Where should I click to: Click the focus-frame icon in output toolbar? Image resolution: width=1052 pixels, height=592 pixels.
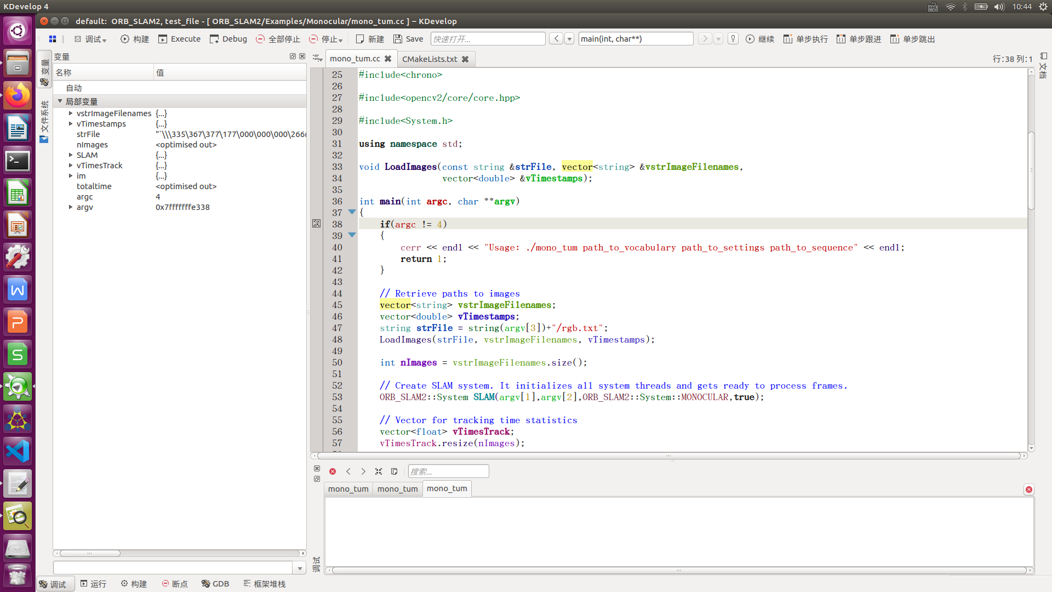(x=379, y=471)
